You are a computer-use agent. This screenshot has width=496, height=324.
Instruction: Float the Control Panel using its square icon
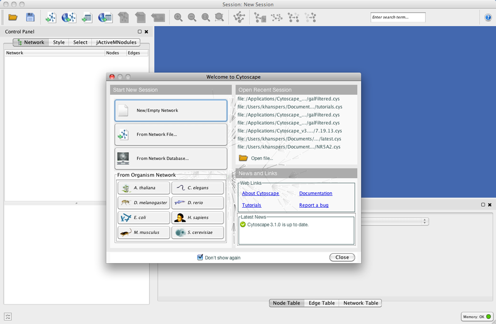[139, 32]
